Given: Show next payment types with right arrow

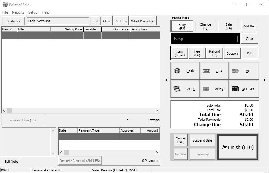Looking at the screenshot, I should pos(265,80).
